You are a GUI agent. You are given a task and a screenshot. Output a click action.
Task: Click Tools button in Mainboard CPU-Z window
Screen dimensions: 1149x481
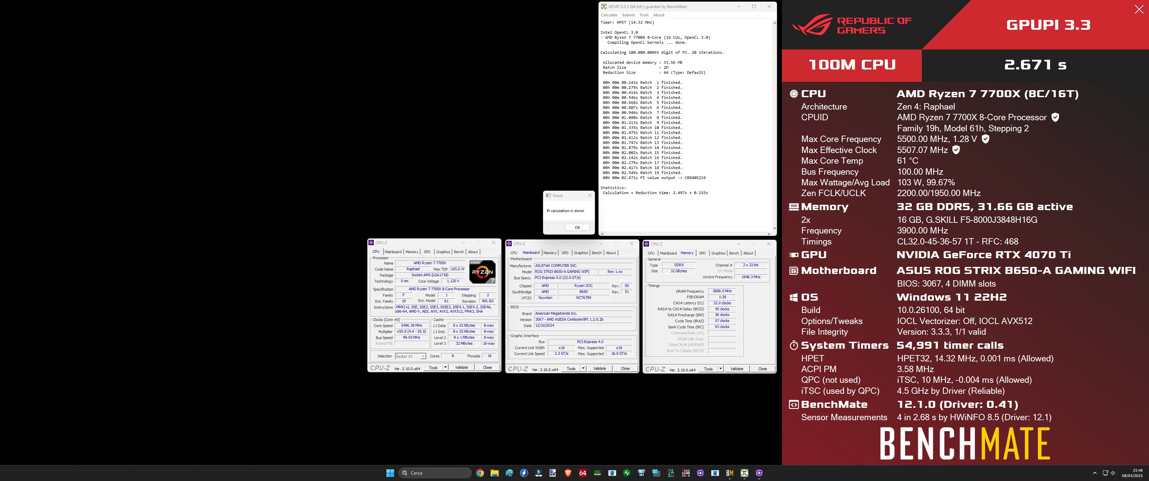click(x=571, y=368)
